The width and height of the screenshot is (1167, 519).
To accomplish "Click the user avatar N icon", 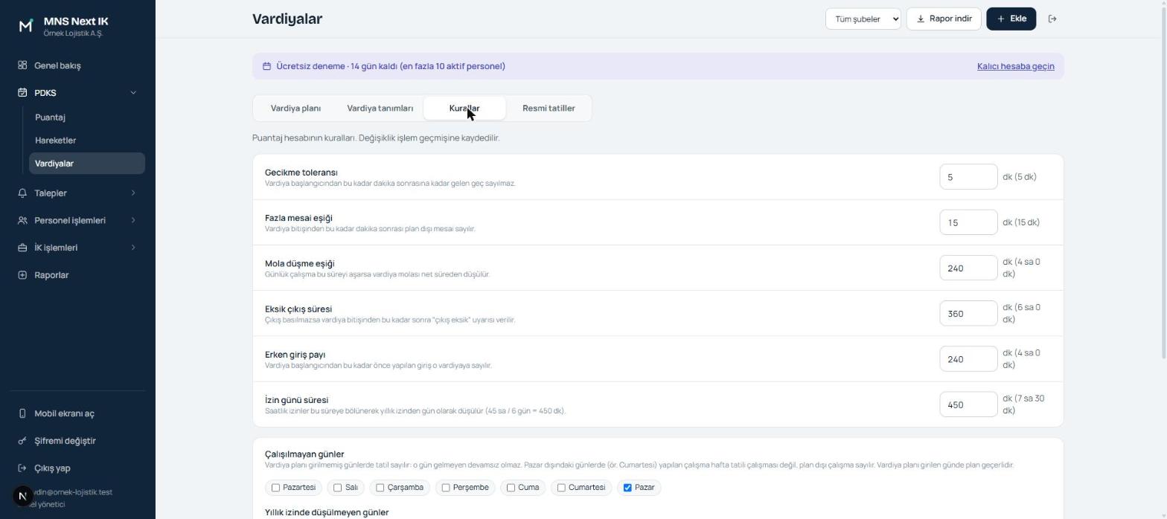I will pyautogui.click(x=23, y=495).
